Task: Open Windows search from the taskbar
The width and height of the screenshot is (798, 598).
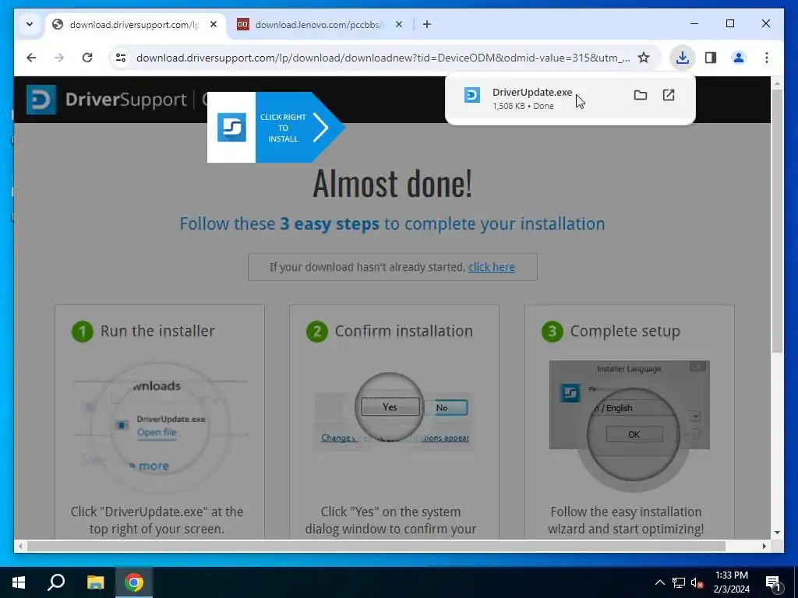Action: [56, 582]
